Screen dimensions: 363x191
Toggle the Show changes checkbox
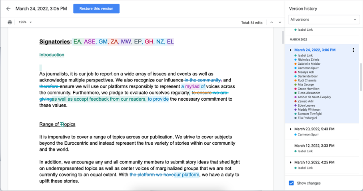click(291, 183)
